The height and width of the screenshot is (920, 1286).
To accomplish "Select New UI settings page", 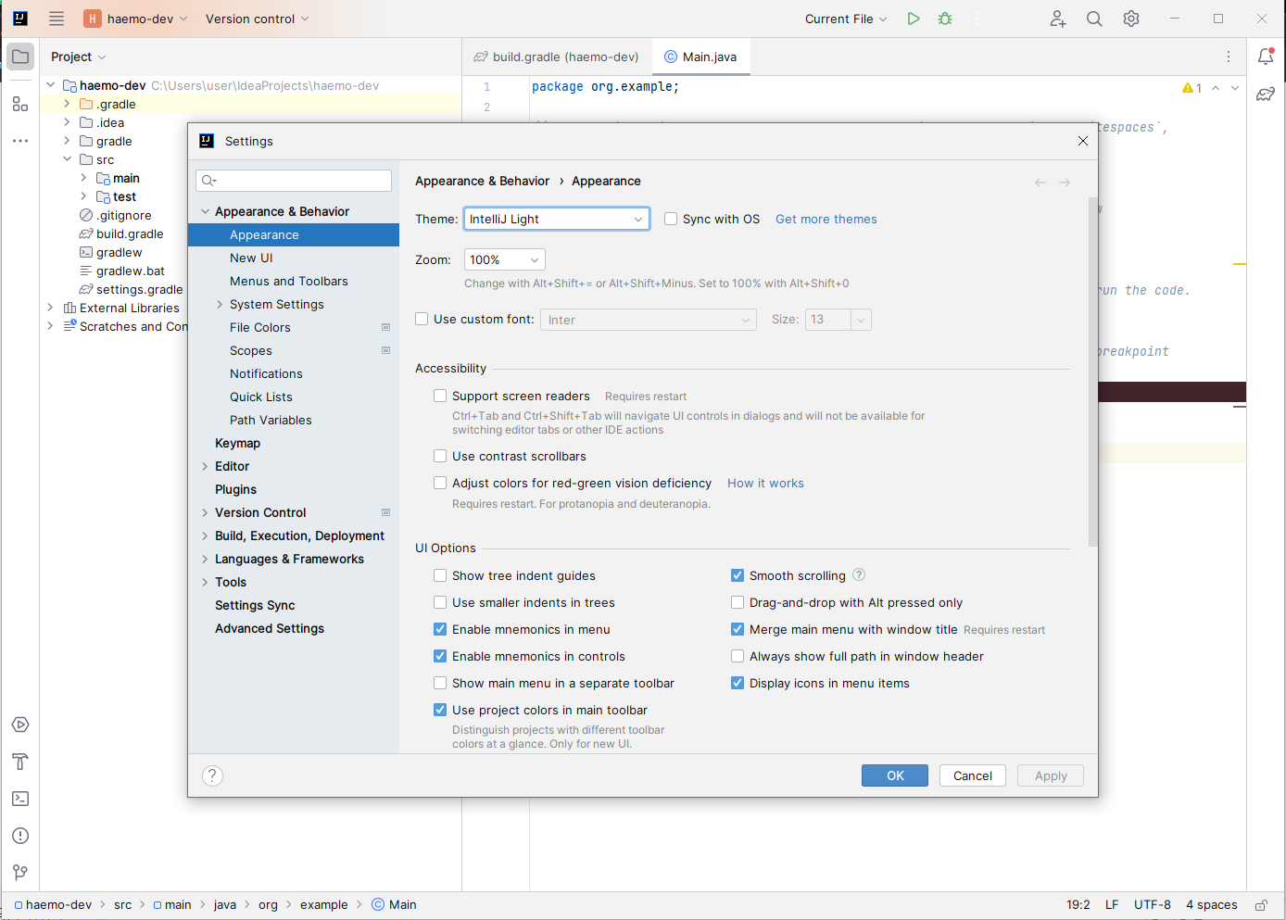I will tap(251, 258).
